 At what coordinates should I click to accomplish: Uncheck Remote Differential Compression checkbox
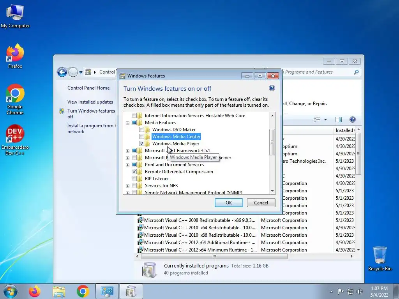pyautogui.click(x=134, y=172)
